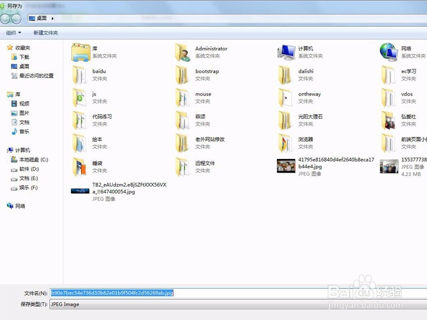Viewport: 427px width, 320px height.
Task: Select the 网络 globe icon in file list
Action: (x=389, y=52)
